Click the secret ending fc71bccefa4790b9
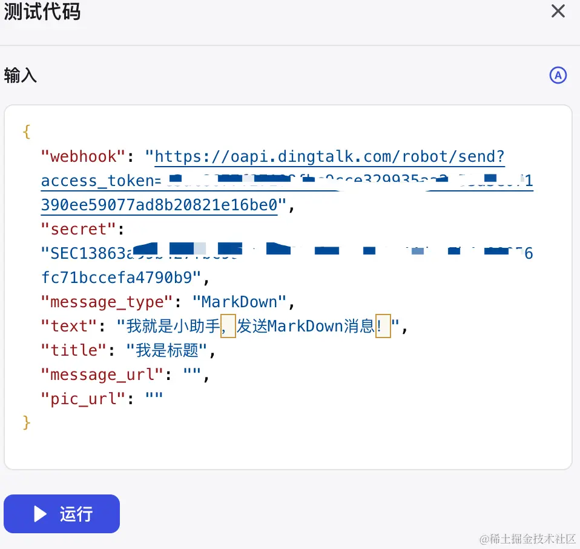This screenshot has height=549, width=580. point(116,278)
